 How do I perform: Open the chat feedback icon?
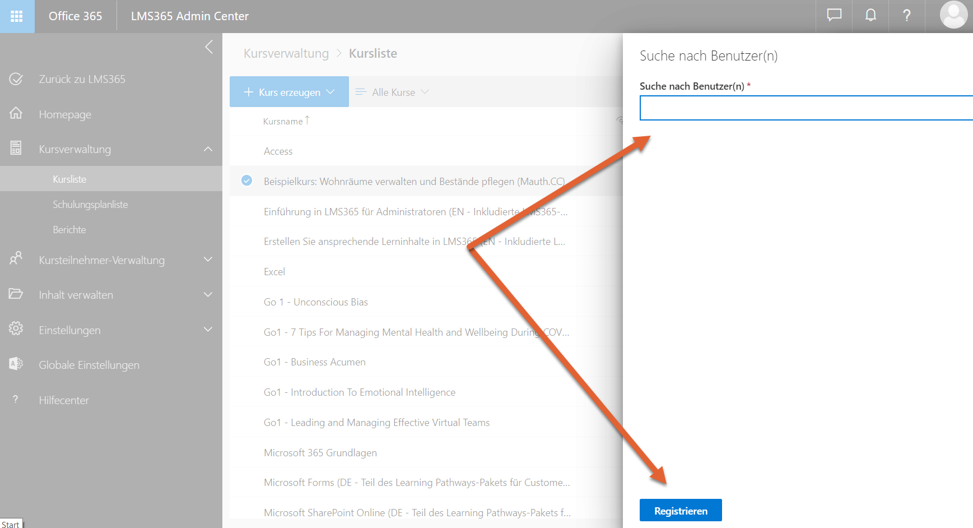point(834,16)
